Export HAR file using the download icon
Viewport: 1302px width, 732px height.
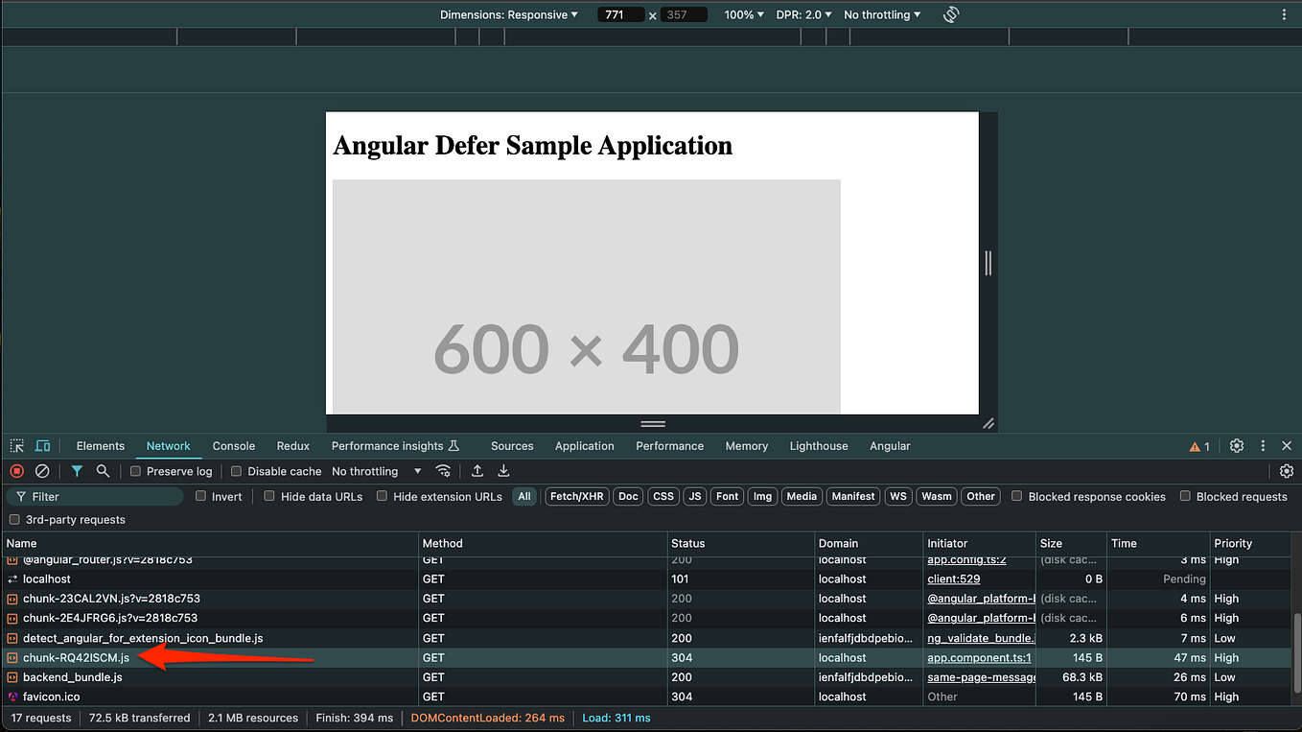502,471
